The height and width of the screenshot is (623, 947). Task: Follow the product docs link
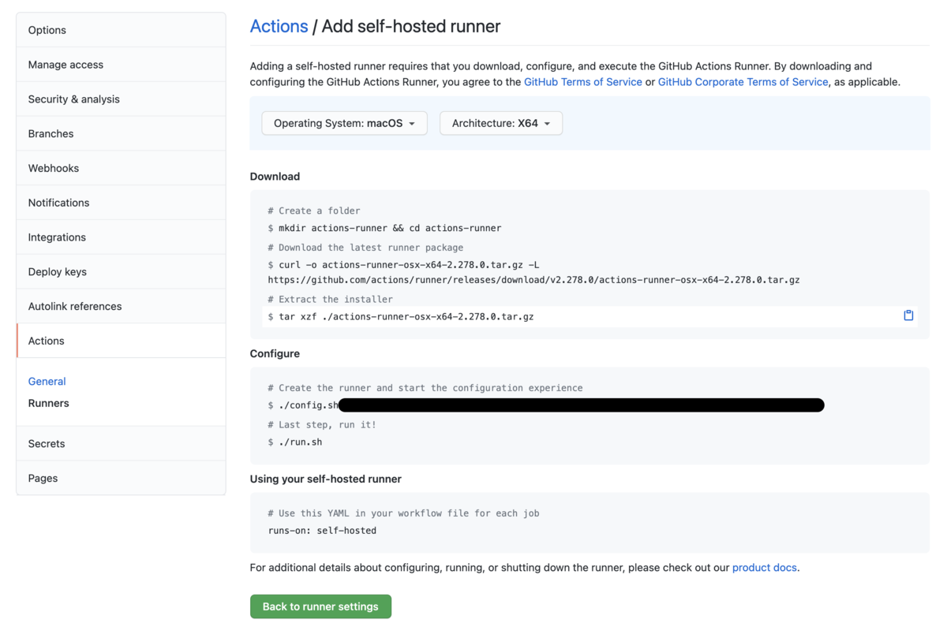(x=765, y=567)
